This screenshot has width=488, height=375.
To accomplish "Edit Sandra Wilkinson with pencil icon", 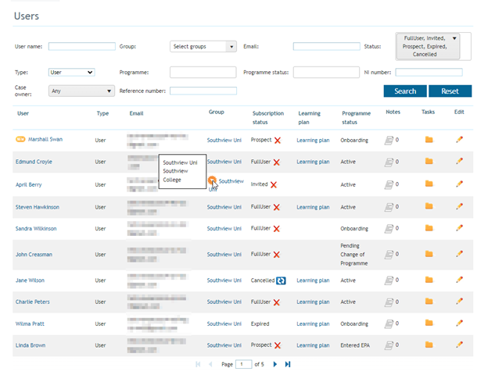I will click(x=459, y=228).
